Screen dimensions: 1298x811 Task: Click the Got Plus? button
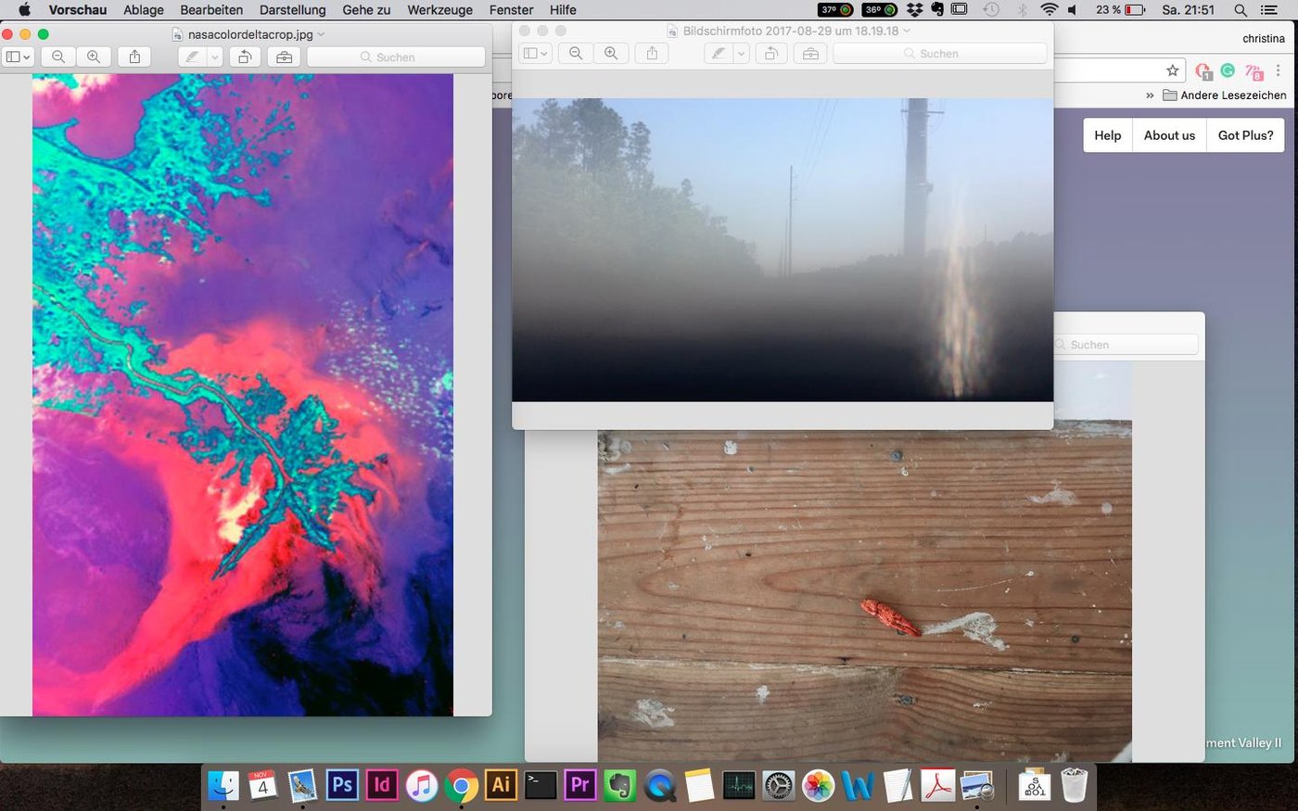point(1245,135)
